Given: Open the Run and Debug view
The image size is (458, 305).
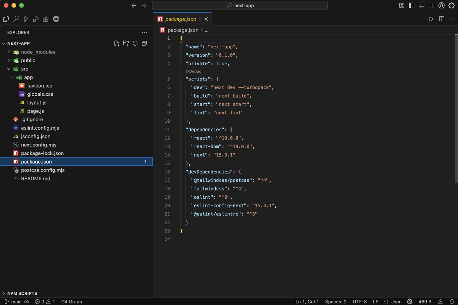Looking at the screenshot, I should (36, 19).
